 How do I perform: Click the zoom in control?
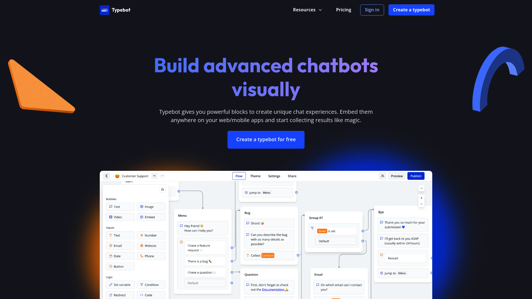pyautogui.click(x=421, y=198)
